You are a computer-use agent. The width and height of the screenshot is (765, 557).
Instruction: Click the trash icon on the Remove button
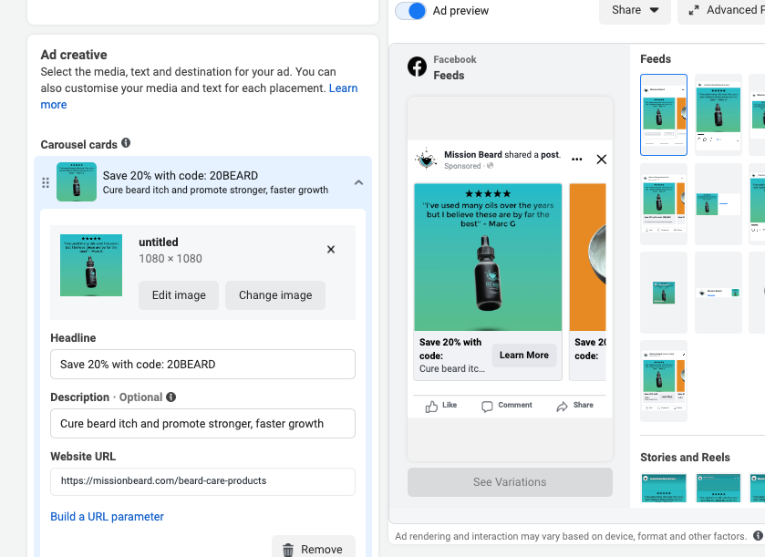click(x=288, y=550)
